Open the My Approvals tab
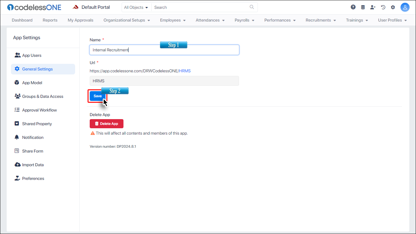The image size is (416, 234). coord(81,20)
